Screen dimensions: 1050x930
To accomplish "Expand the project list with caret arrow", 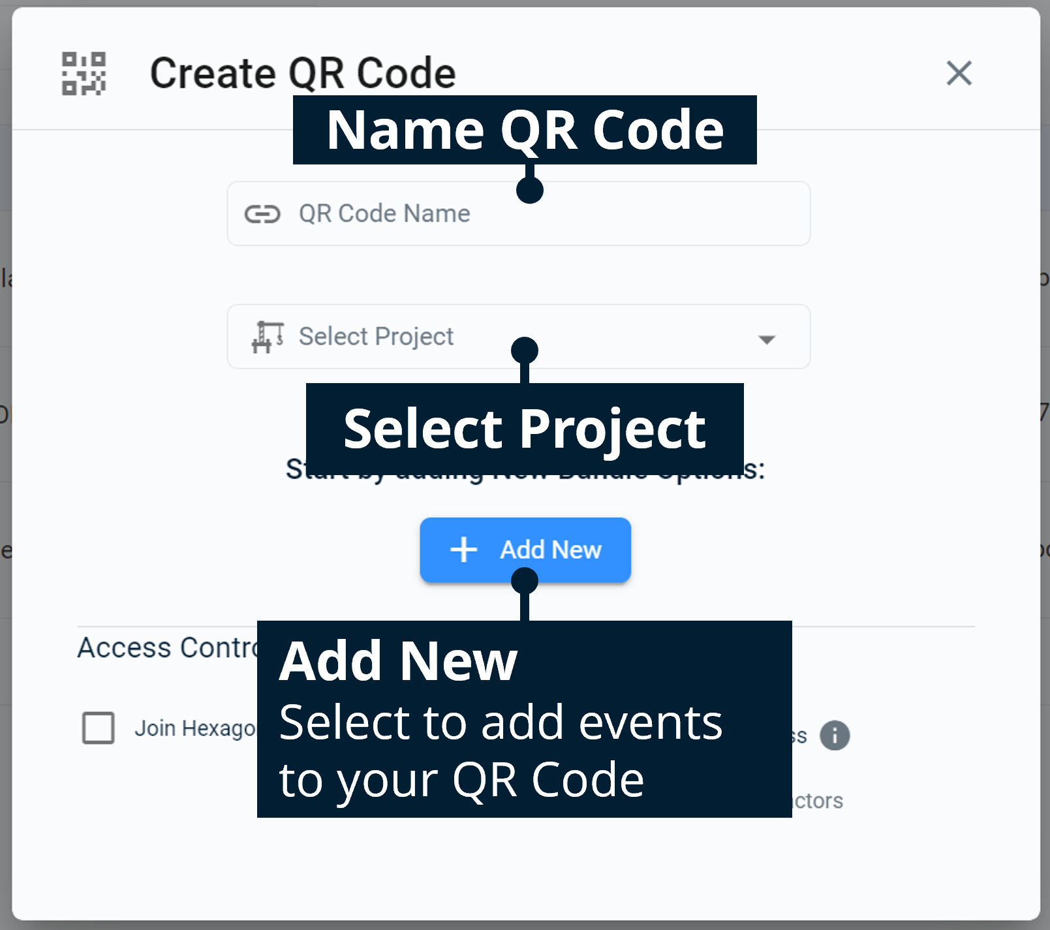I will (767, 339).
